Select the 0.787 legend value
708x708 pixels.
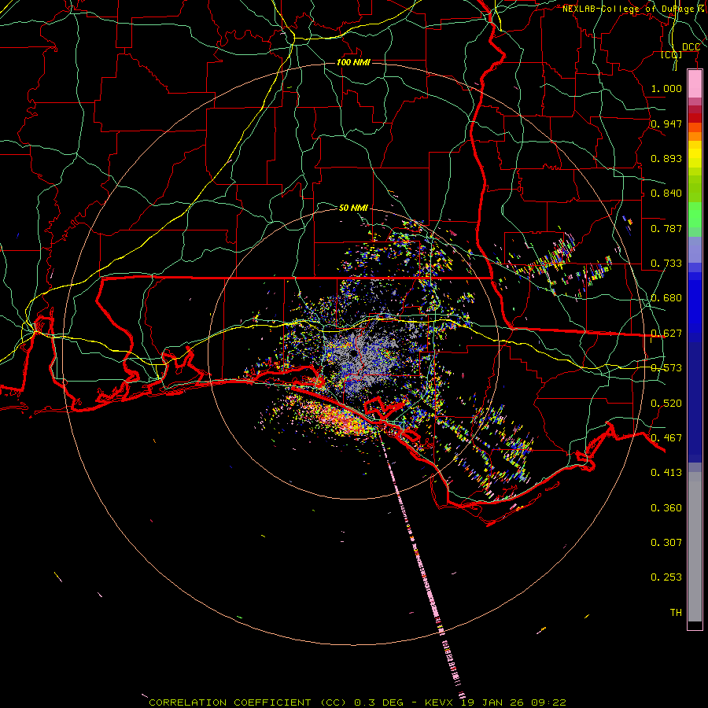point(666,228)
